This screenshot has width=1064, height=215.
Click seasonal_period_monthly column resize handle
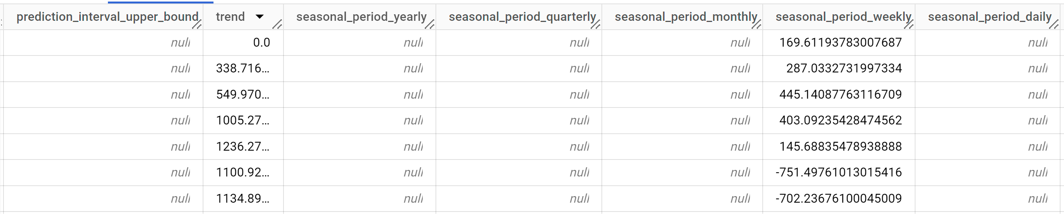click(x=756, y=25)
